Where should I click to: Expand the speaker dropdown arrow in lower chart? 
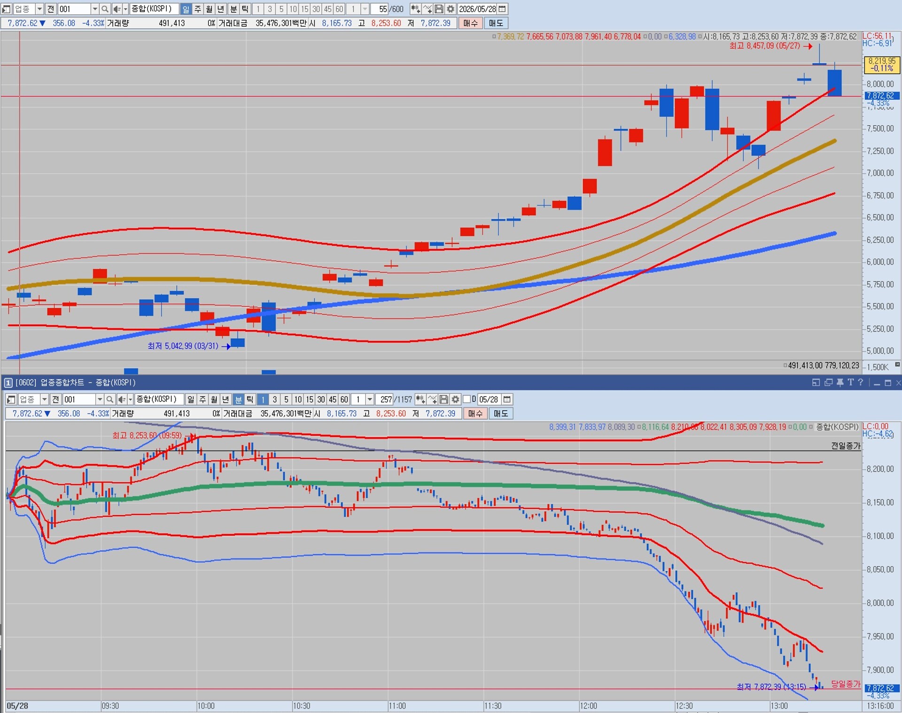click(131, 399)
